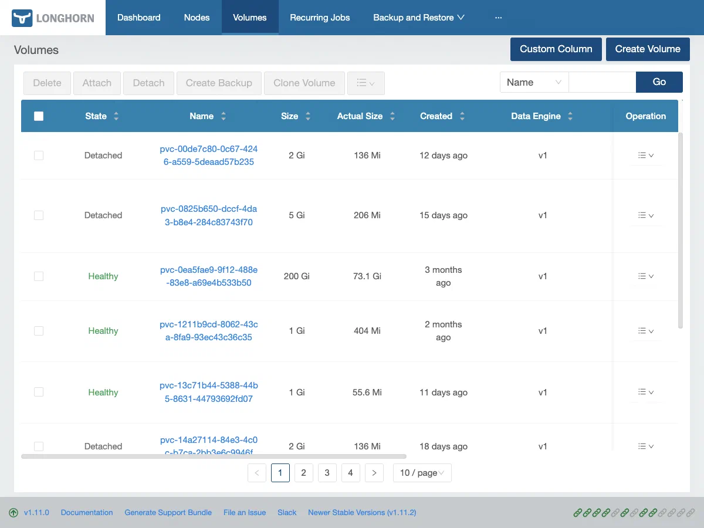Open operation menu for pvc-00de7c80 volume

click(x=646, y=155)
